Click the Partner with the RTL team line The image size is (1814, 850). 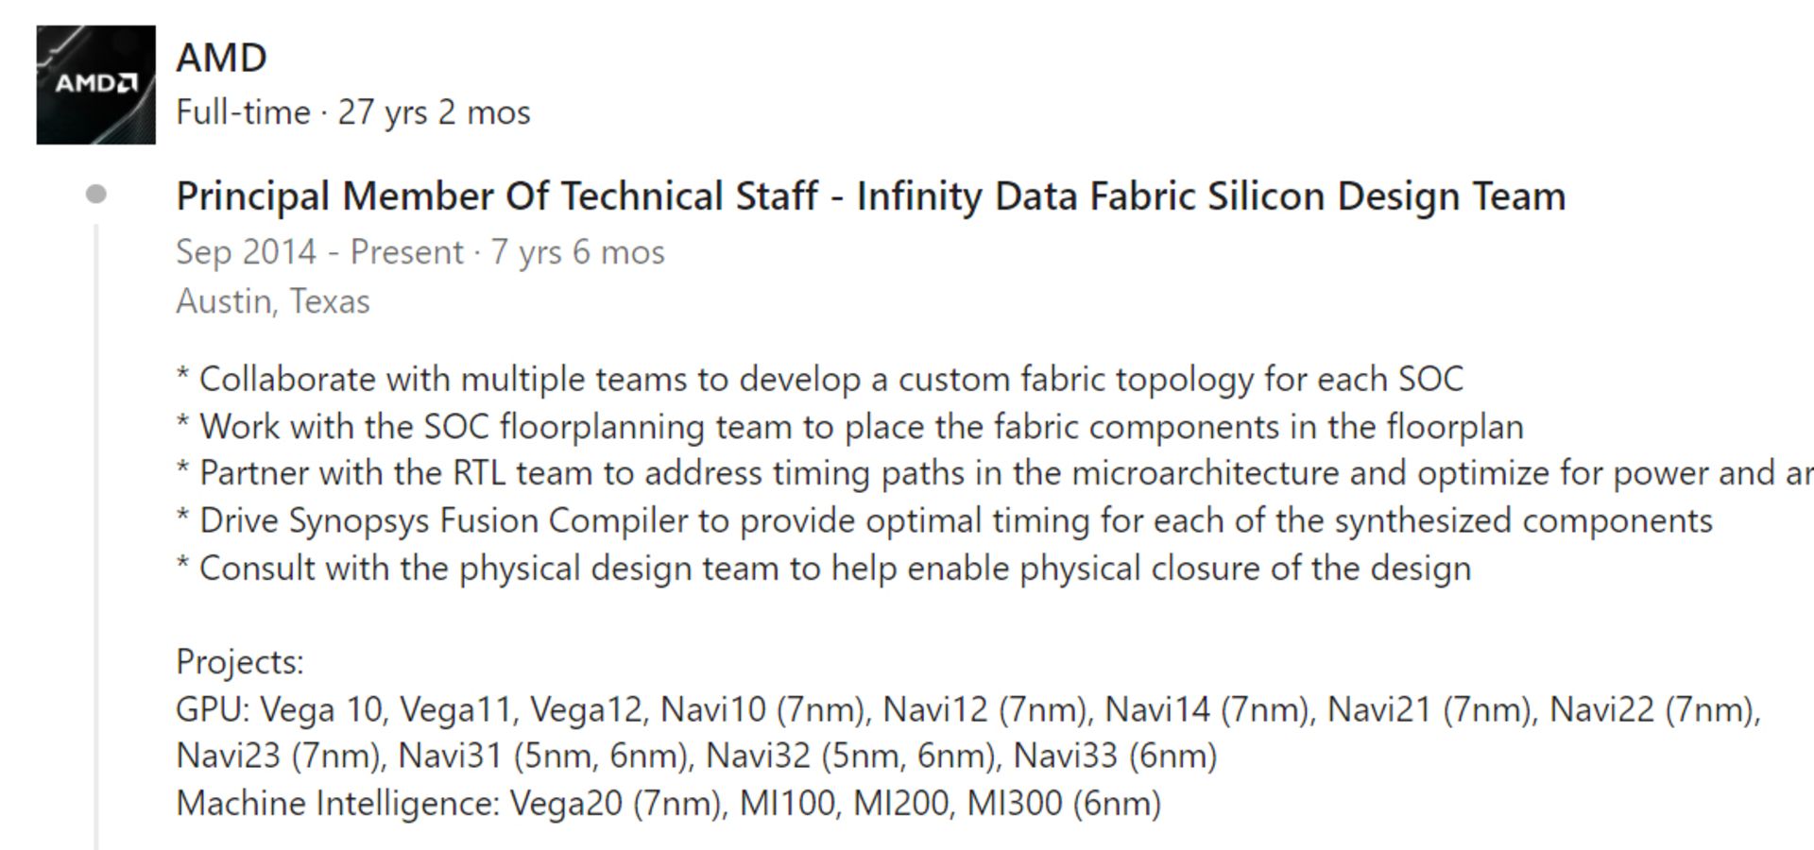click(x=992, y=473)
